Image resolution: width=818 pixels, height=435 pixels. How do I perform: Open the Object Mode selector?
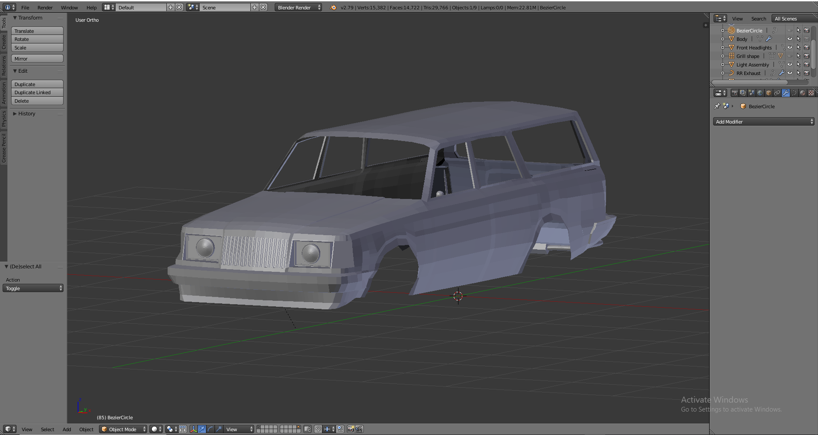pyautogui.click(x=123, y=429)
